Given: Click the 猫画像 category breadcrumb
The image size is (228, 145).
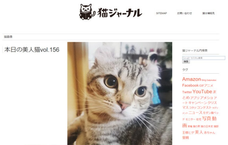Looking at the screenshot, I should click(x=8, y=37).
